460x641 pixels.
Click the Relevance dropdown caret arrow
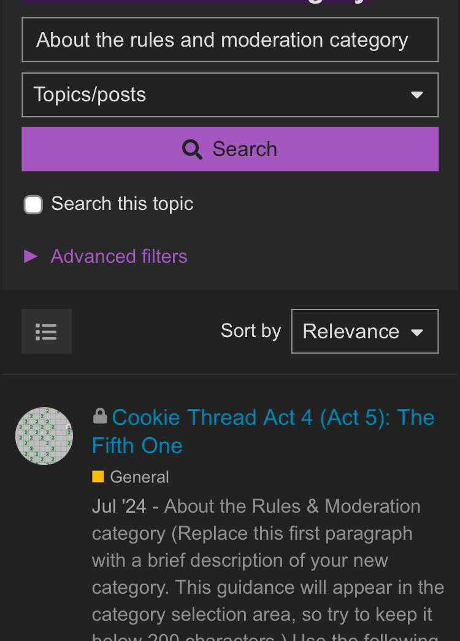[x=417, y=332]
